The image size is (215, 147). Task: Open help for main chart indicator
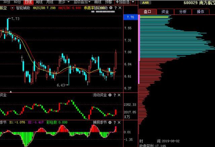[x=116, y=8]
